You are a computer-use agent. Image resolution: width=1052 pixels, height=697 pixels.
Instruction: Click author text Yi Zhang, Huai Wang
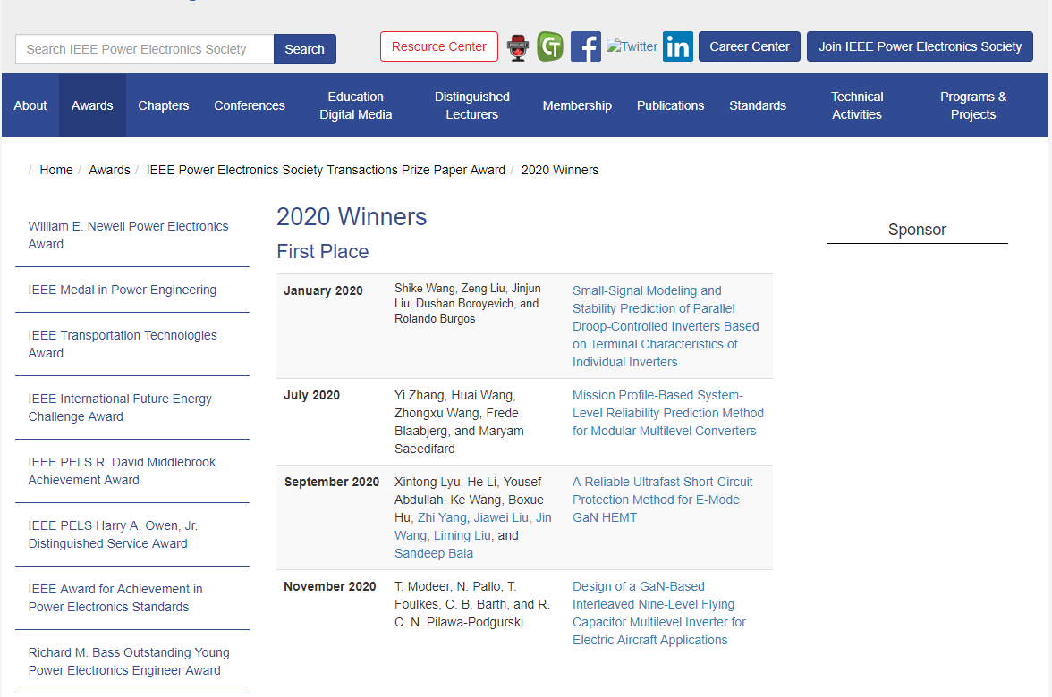(454, 395)
